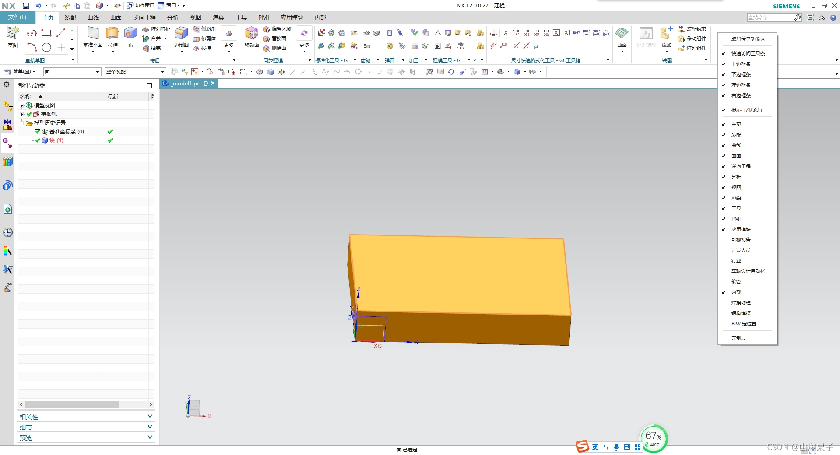The width and height of the screenshot is (840, 455).
Task: Close the _model1.prt document tab
Action: coord(213,83)
